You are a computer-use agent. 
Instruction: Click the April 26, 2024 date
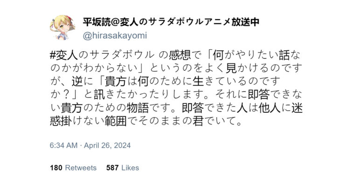tap(107, 145)
